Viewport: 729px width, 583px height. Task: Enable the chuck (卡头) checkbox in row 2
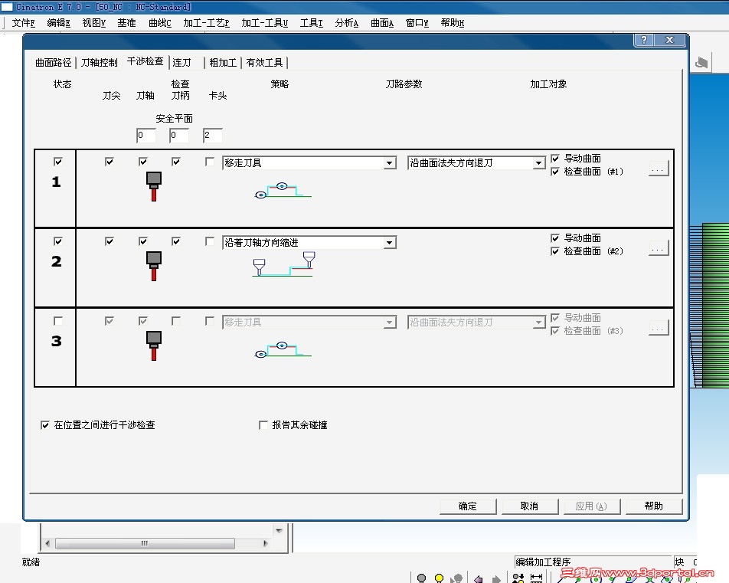click(210, 241)
